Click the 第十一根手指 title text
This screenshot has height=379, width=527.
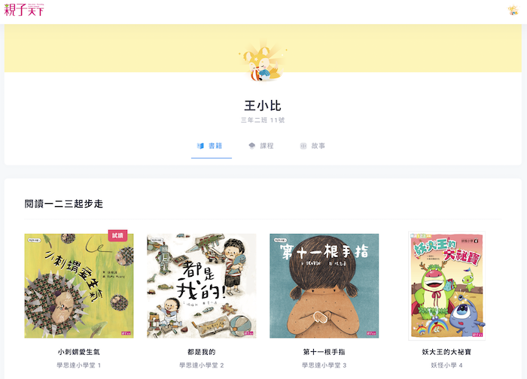coord(324,352)
